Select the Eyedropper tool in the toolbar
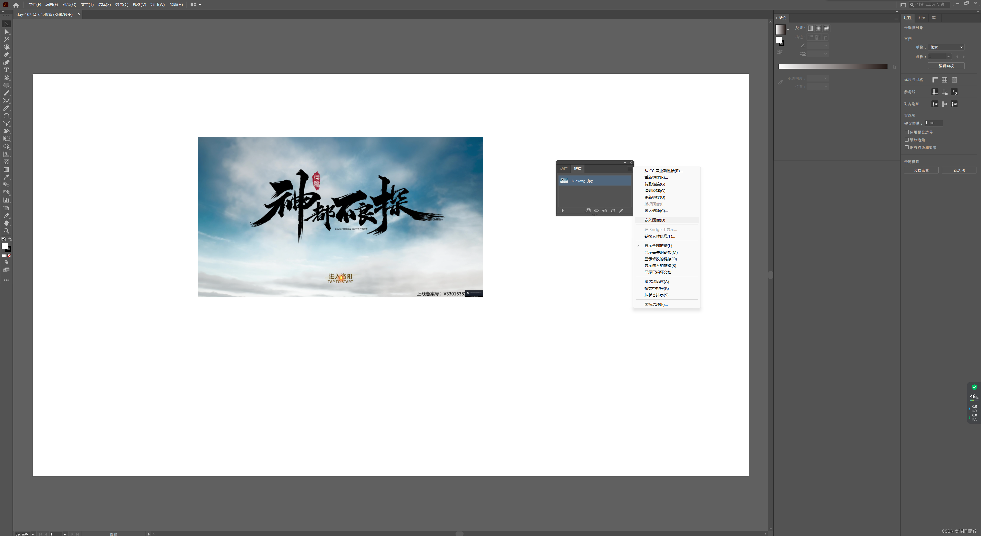This screenshot has width=981, height=536. tap(6, 177)
